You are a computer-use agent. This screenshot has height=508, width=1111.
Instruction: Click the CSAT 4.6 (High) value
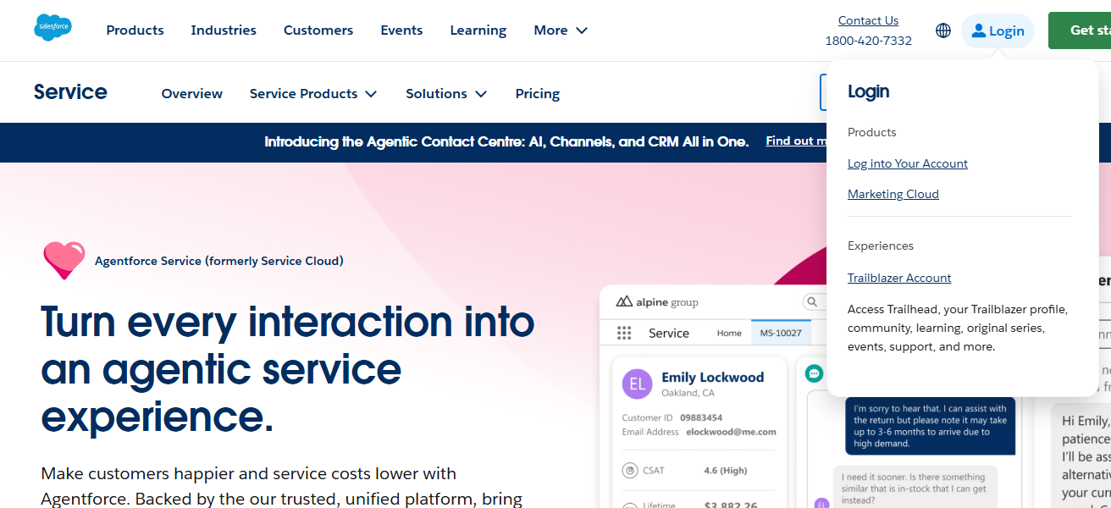[x=726, y=470]
